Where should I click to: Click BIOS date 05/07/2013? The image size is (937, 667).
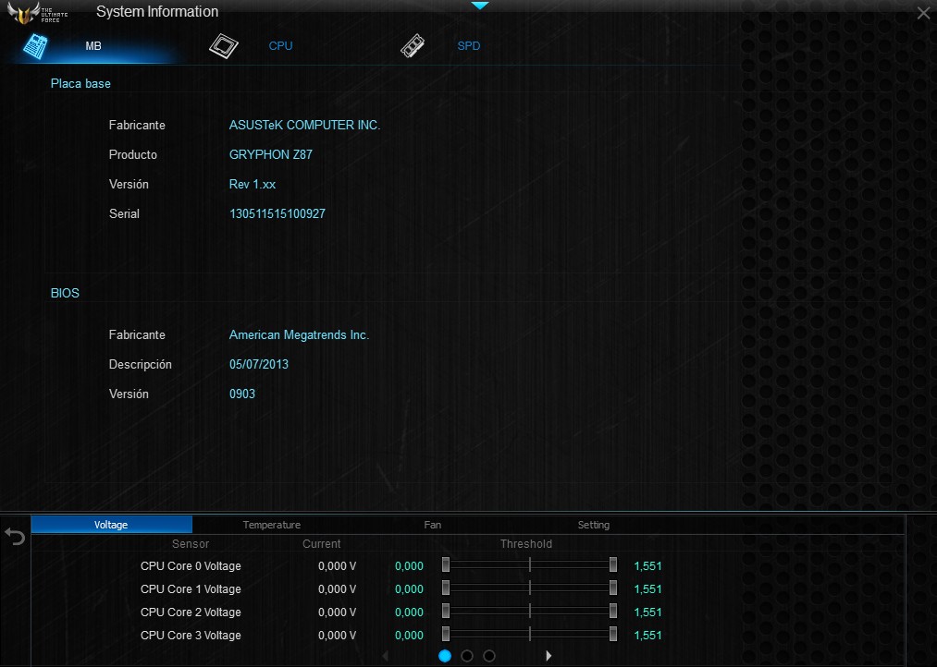(x=259, y=364)
